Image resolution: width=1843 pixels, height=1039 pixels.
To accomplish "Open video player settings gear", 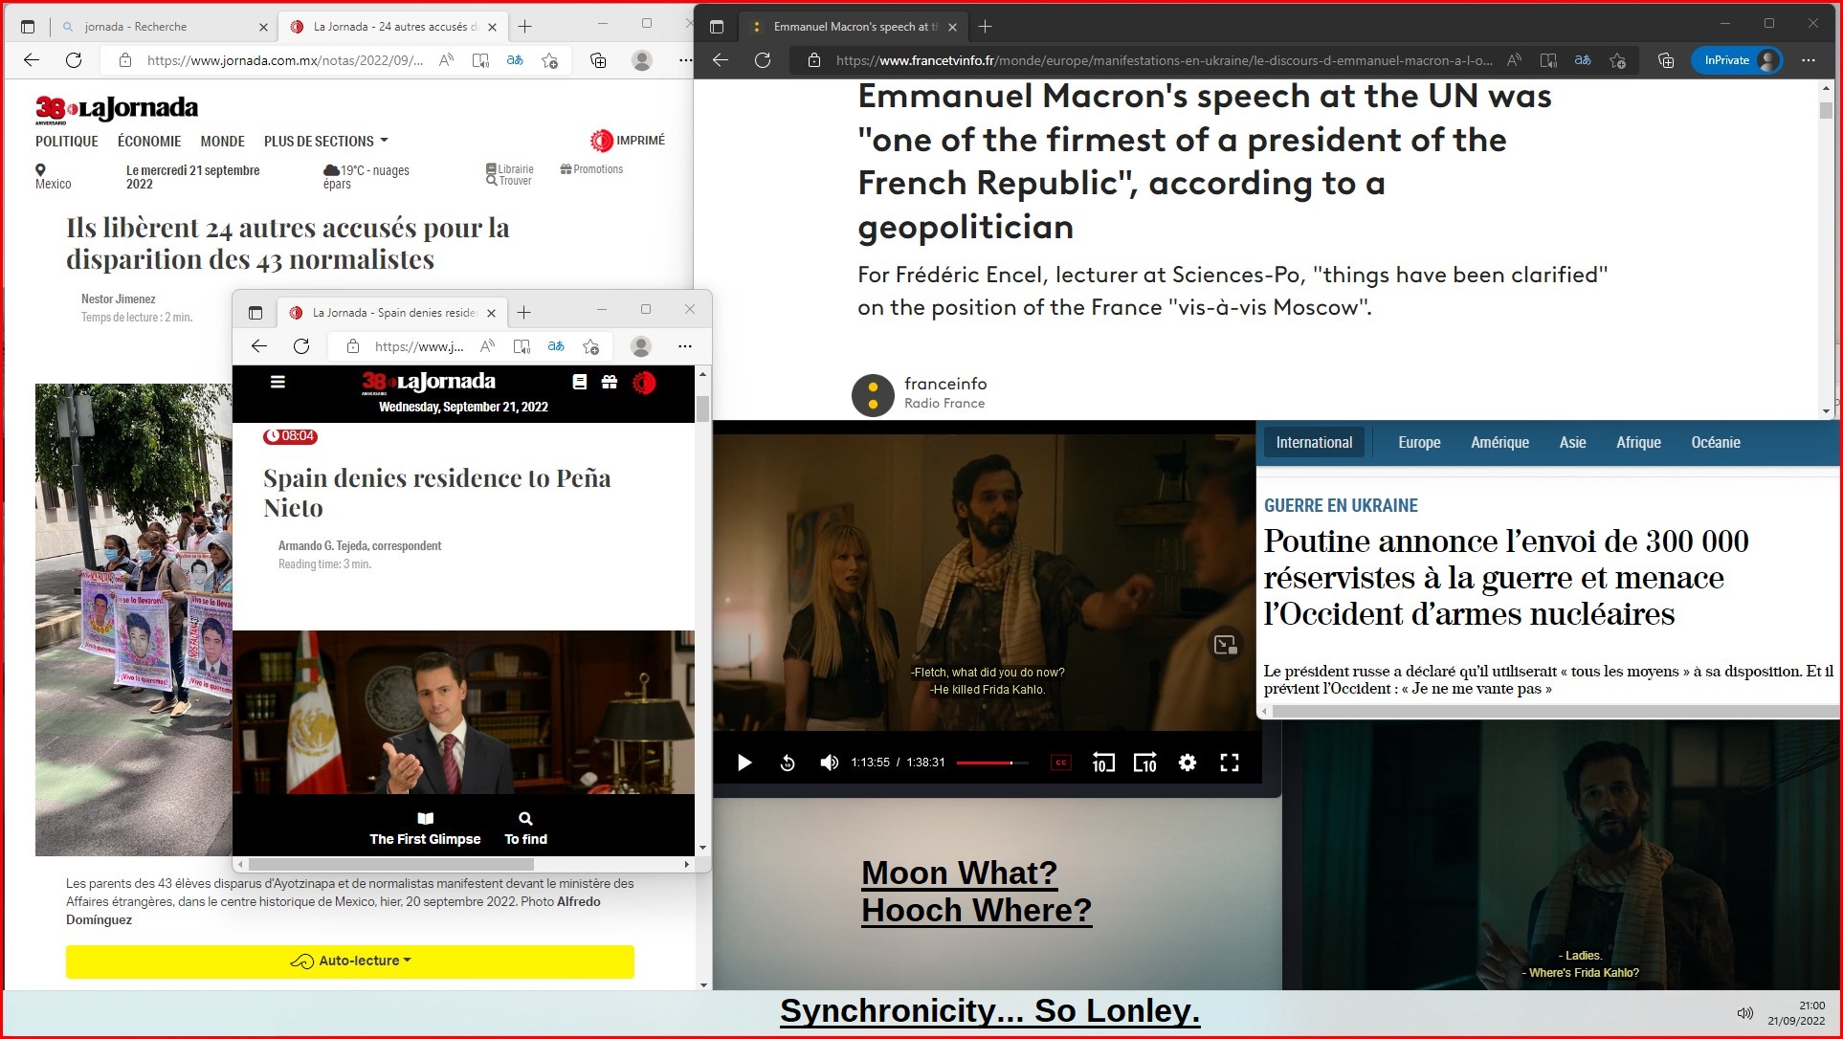I will [x=1188, y=763].
